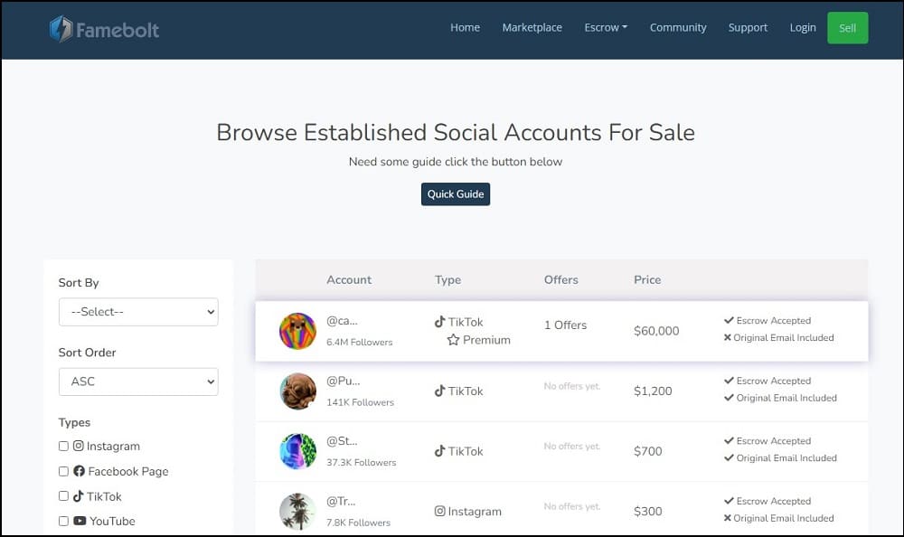Open the Sort By select dropdown

click(x=138, y=312)
